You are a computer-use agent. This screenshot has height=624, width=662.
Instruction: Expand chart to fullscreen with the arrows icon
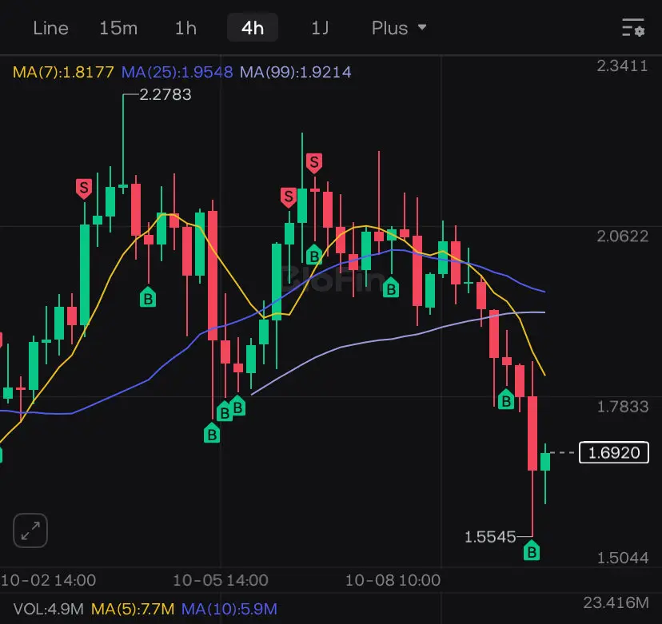pos(30,531)
